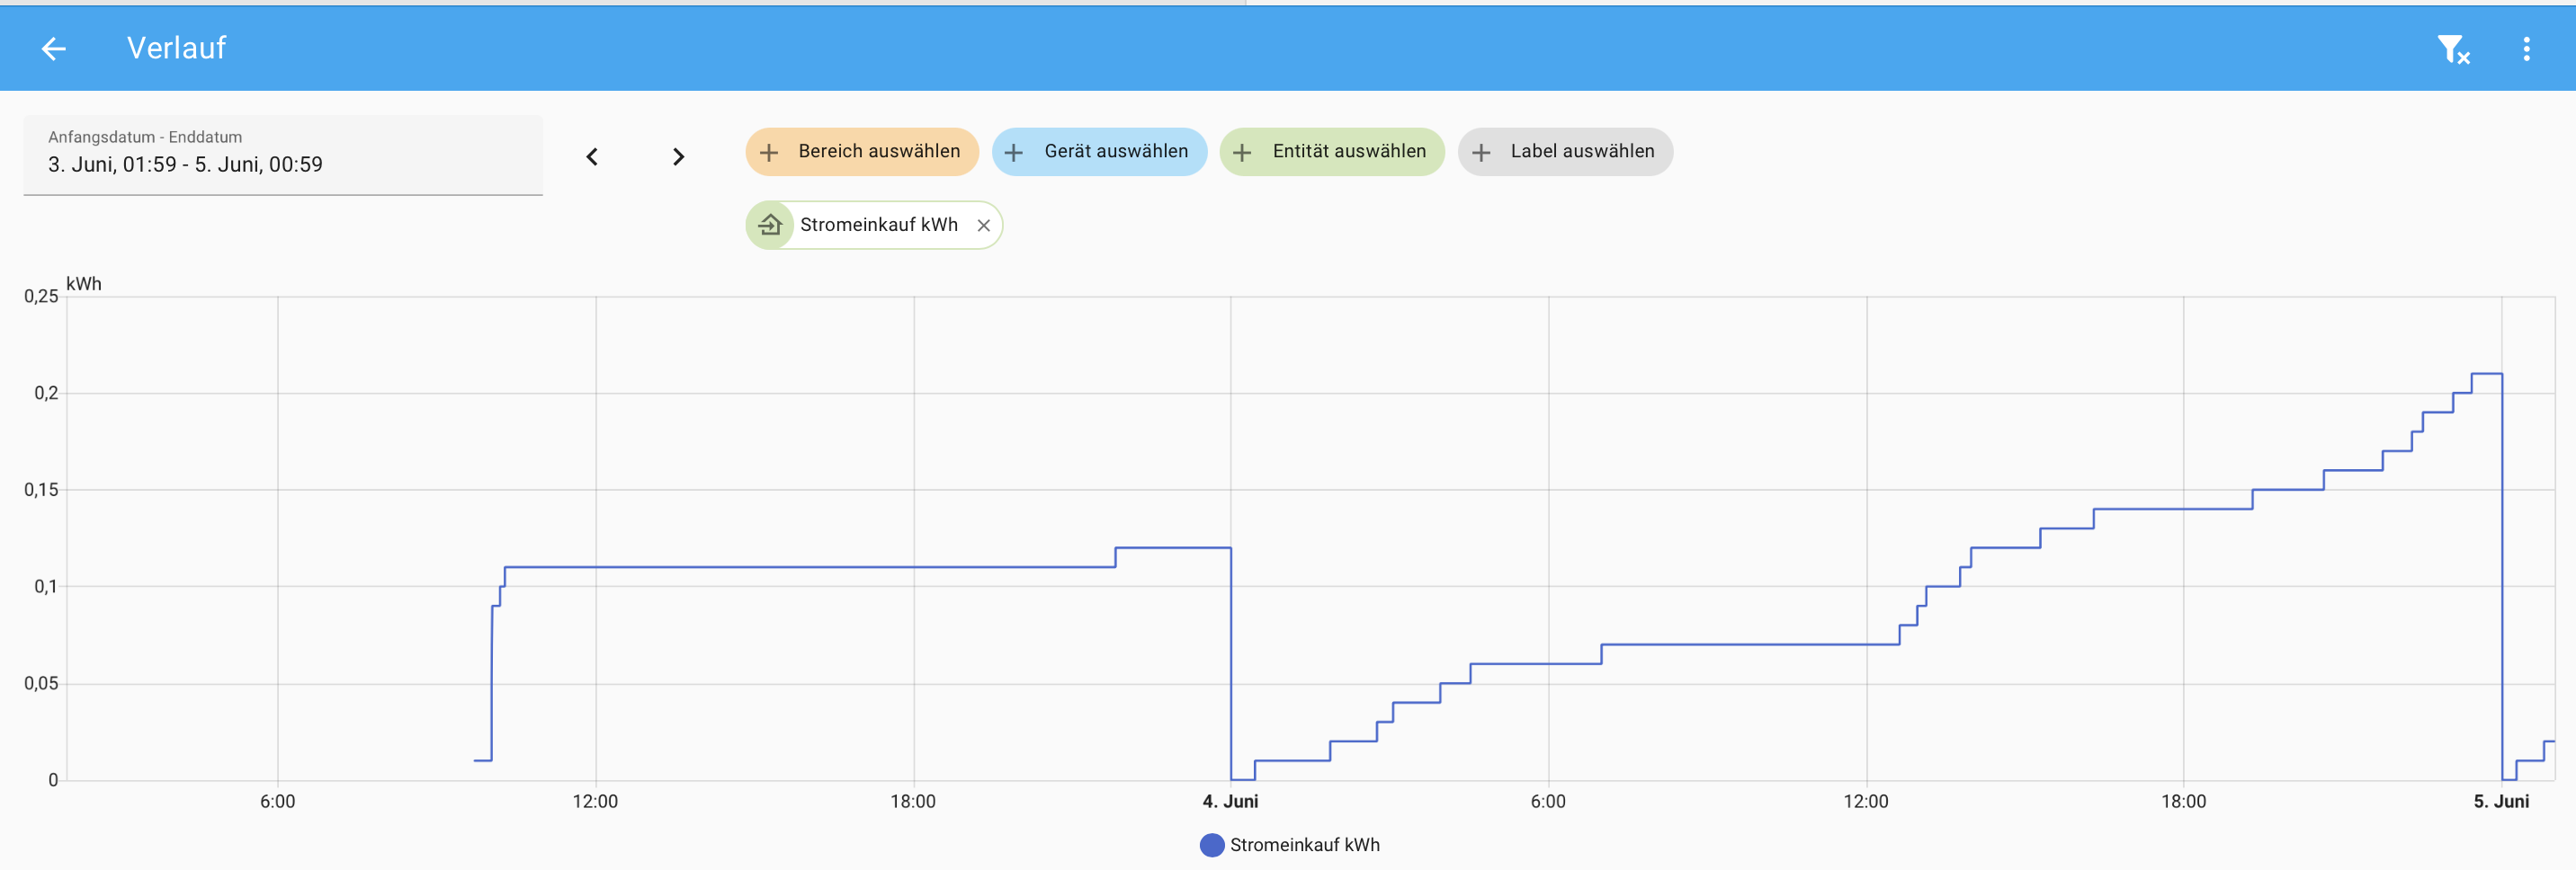Advance to the next date range

[x=678, y=156]
